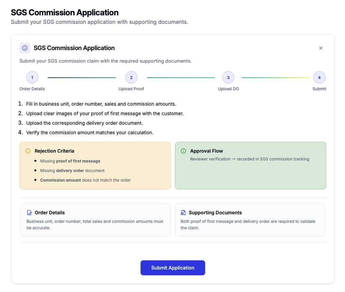Click 'Submit your SGS commission claim' description
The height and width of the screenshot is (292, 345).
point(105,61)
